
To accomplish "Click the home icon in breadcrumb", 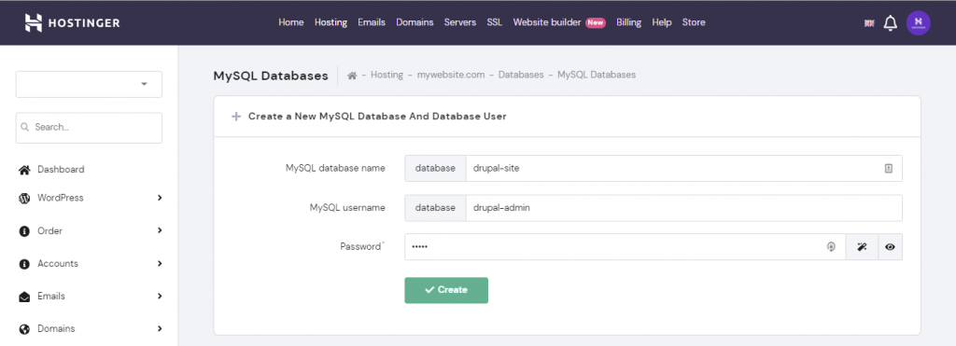I will (352, 75).
